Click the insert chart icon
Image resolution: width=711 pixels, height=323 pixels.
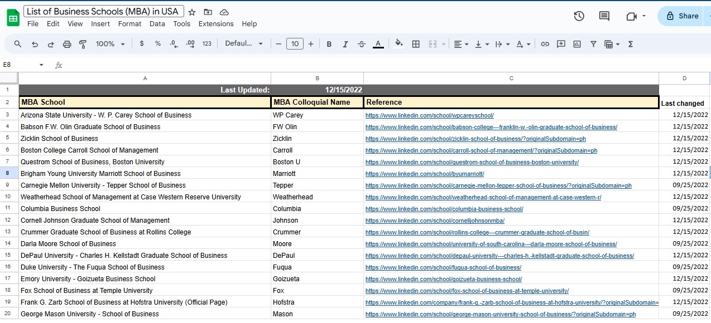tap(577, 44)
